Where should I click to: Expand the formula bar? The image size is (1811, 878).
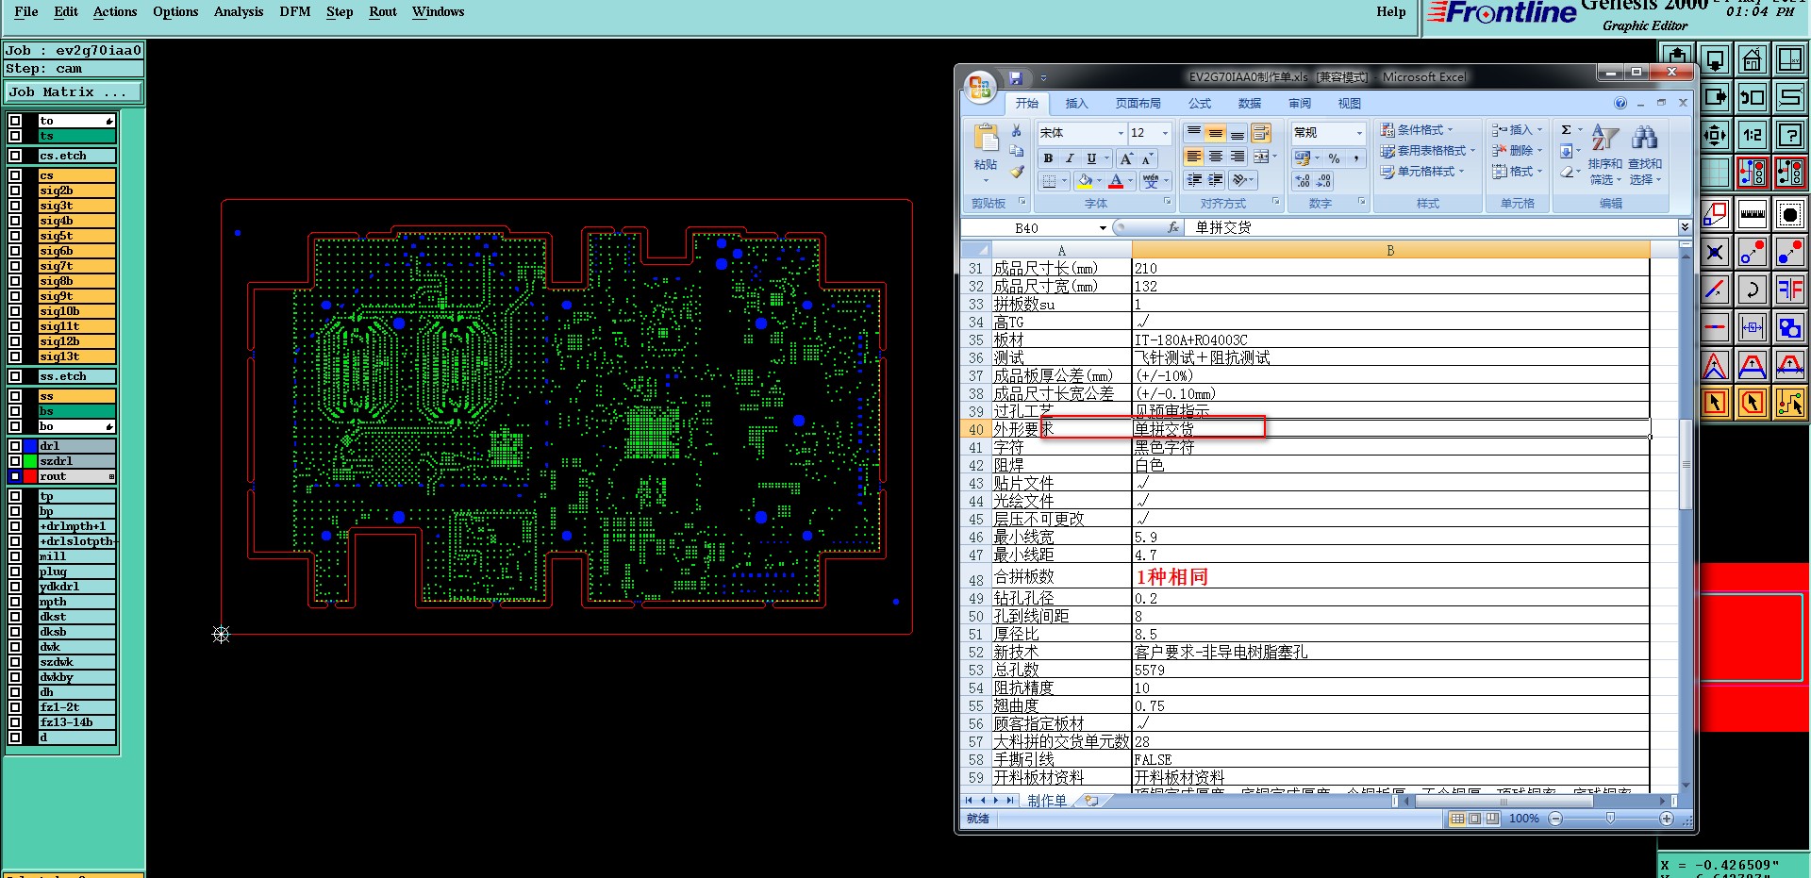1685,227
